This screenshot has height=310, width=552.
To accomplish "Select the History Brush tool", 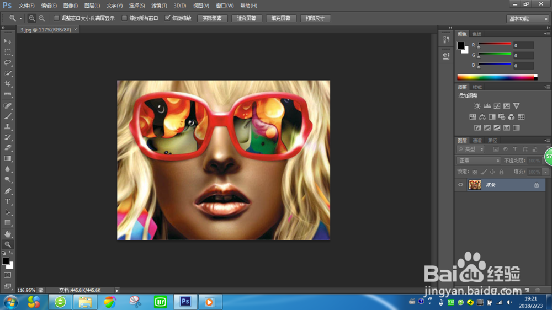I will point(7,137).
